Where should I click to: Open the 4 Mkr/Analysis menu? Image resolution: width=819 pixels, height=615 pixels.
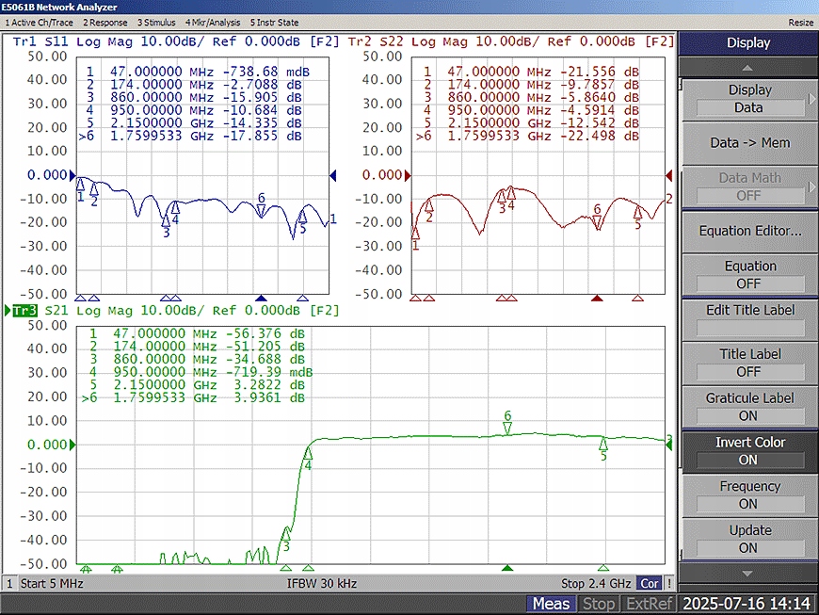[212, 22]
